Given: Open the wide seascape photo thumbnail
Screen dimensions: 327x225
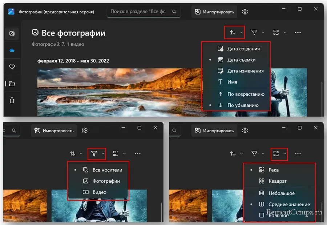Looking at the screenshot, I should tap(120, 92).
